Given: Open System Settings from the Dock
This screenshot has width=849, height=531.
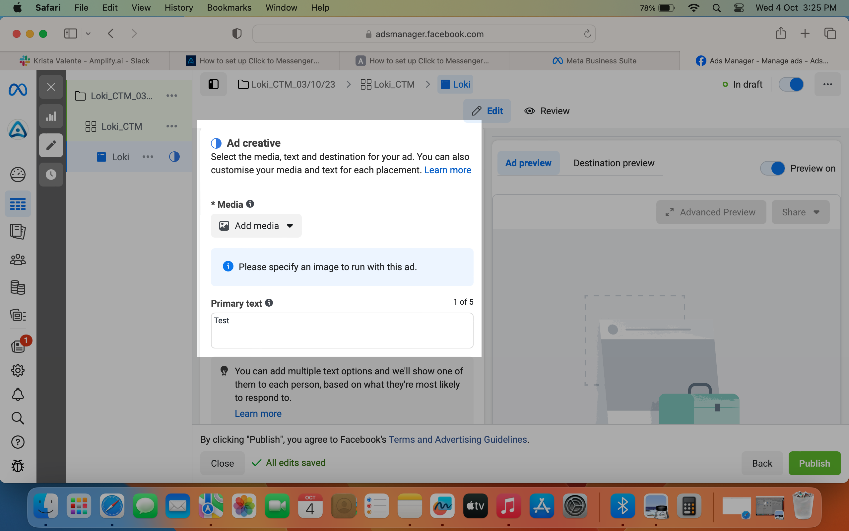Looking at the screenshot, I should [575, 506].
